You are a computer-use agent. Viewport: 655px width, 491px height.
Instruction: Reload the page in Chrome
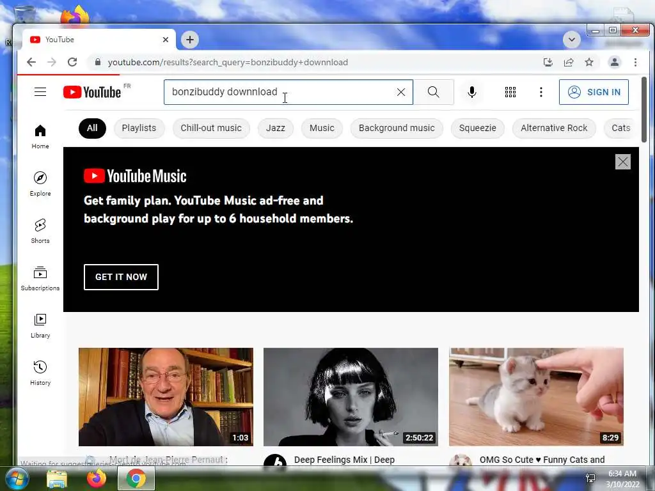[x=72, y=62]
